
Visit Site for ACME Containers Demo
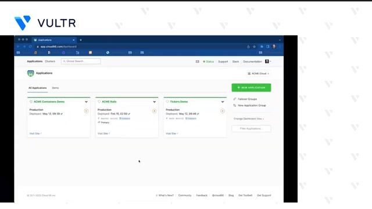point(35,134)
